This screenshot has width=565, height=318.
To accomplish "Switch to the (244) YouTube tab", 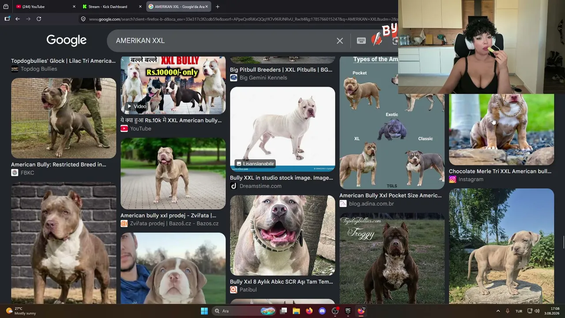I will pos(43,7).
